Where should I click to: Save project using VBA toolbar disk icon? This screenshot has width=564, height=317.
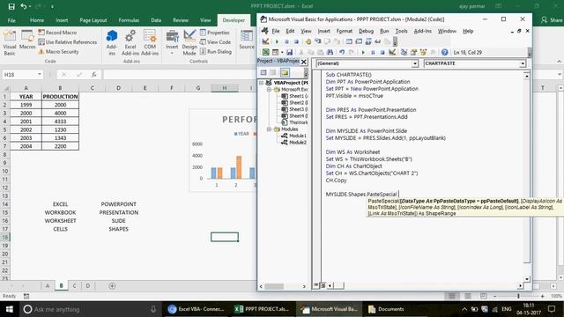point(290,53)
